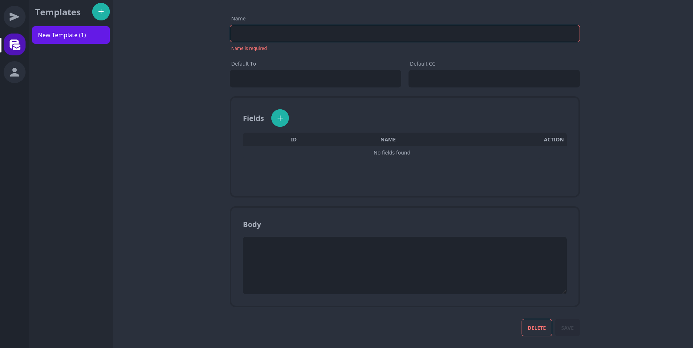Image resolution: width=693 pixels, height=348 pixels.
Task: Select the Templates sidebar icon
Action: pyautogui.click(x=15, y=44)
